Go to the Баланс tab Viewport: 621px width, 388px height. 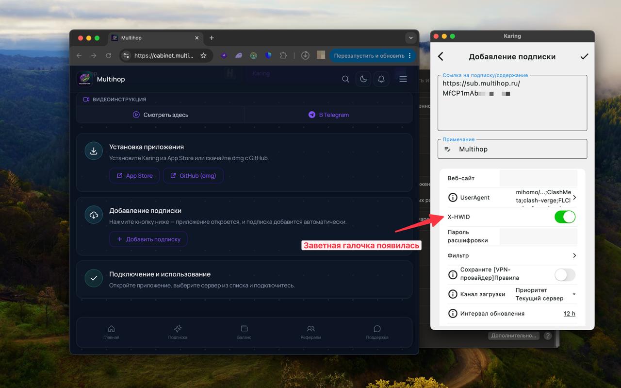pos(244,332)
